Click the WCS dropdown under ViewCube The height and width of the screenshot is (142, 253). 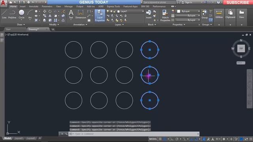(241, 63)
